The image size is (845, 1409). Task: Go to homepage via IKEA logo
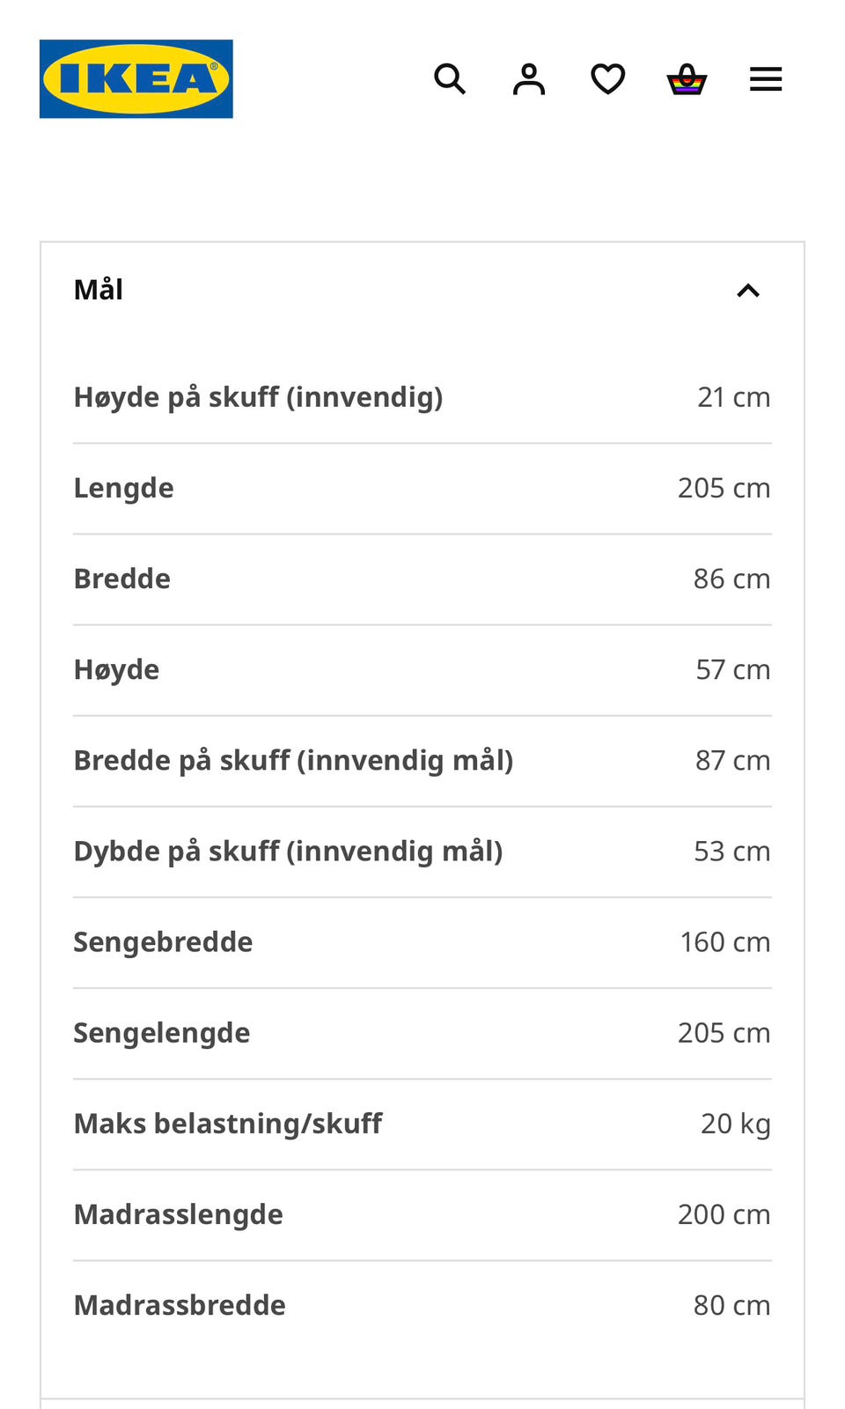136,78
